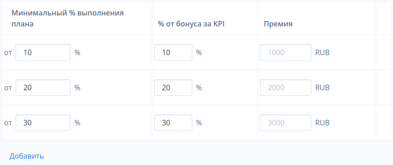The image size is (393, 165).
Task: Click the от label before the 20 plan field
Action: [x=8, y=88]
